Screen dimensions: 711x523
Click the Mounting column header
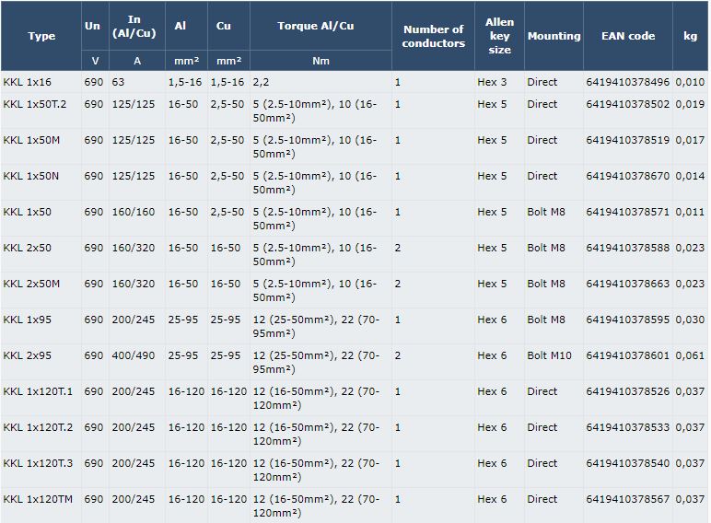[x=554, y=36]
